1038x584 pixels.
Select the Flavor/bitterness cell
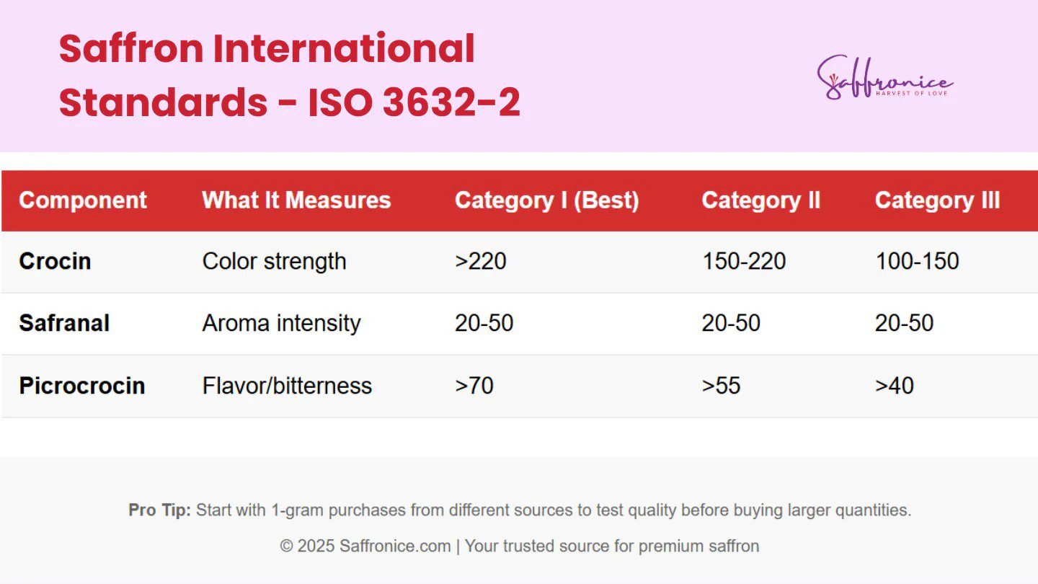click(x=287, y=386)
